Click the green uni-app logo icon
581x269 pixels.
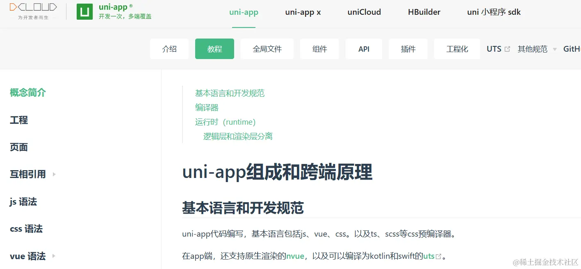84,11
